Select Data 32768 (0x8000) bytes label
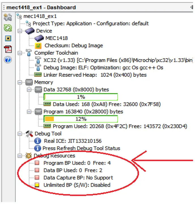This screenshot has height=204, width=195. [76, 90]
